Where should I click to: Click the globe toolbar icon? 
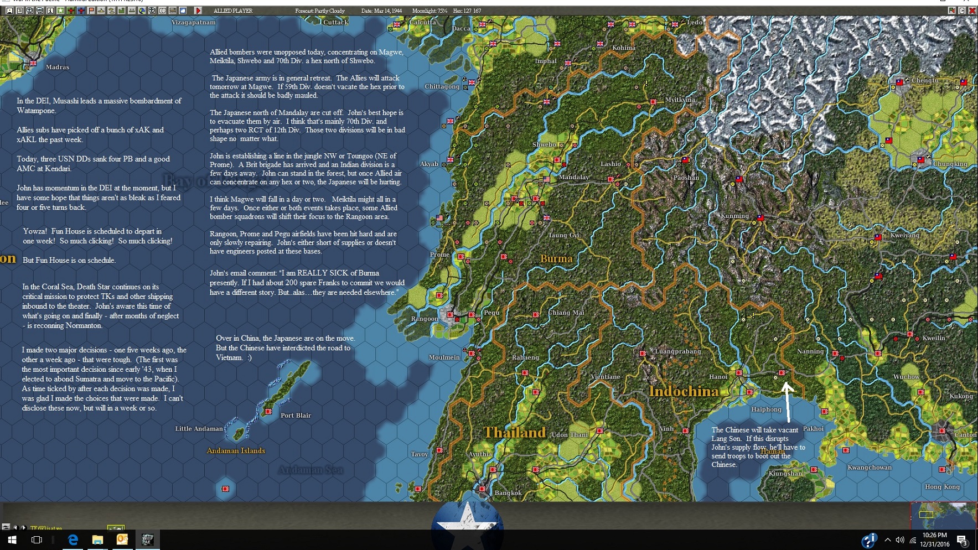142,11
